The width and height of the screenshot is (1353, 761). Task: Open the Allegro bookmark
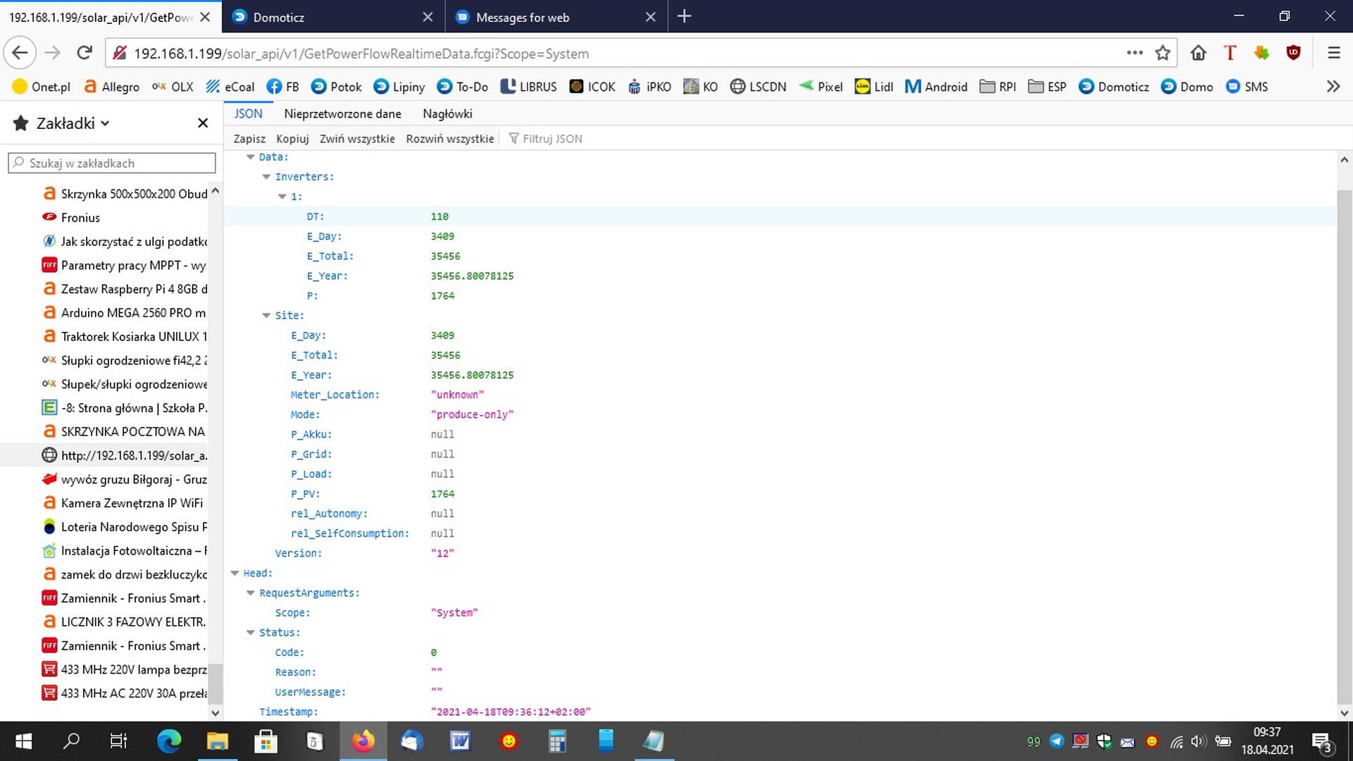point(111,87)
